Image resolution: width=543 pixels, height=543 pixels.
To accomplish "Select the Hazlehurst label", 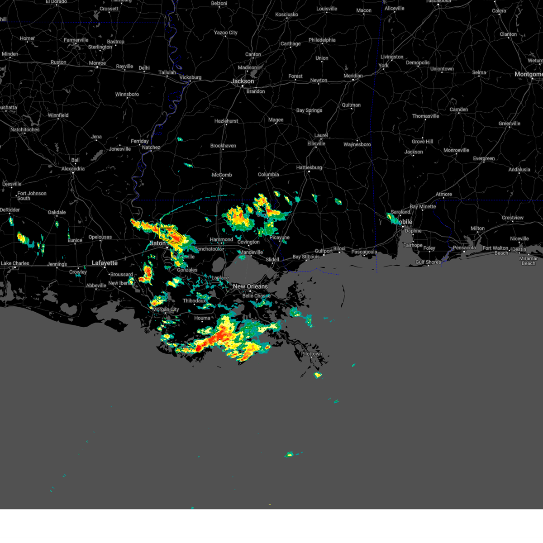I will (x=226, y=121).
